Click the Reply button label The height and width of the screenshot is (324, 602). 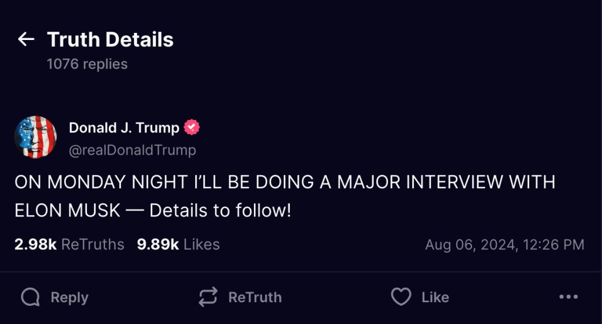click(69, 298)
